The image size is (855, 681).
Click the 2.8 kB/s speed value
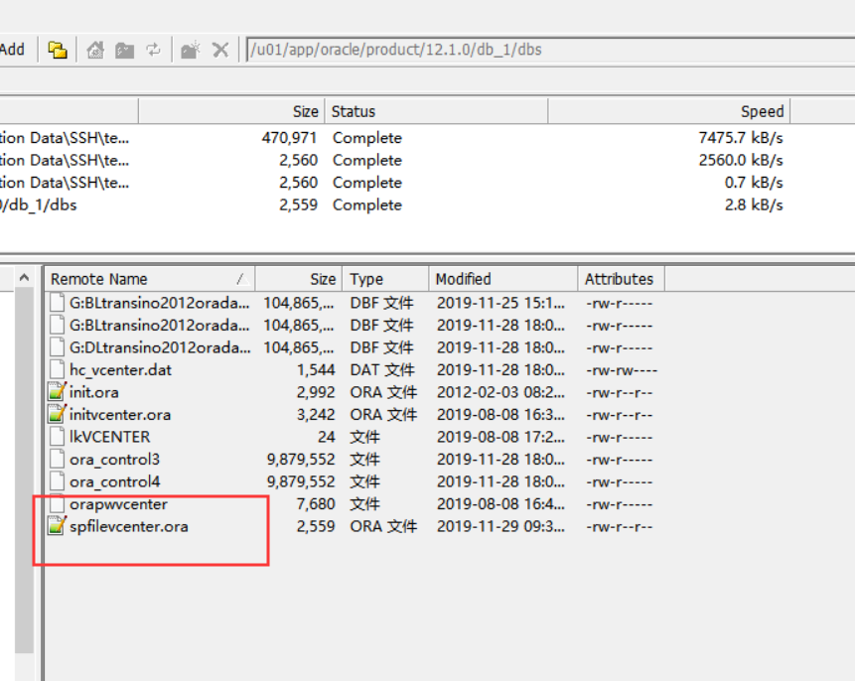click(x=754, y=205)
